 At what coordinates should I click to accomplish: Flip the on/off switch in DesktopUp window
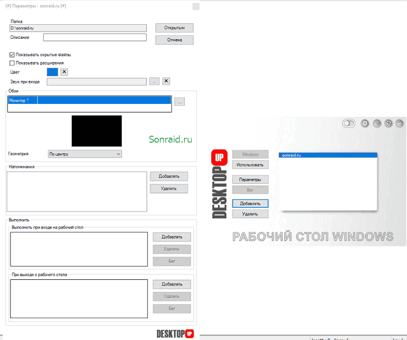348,123
